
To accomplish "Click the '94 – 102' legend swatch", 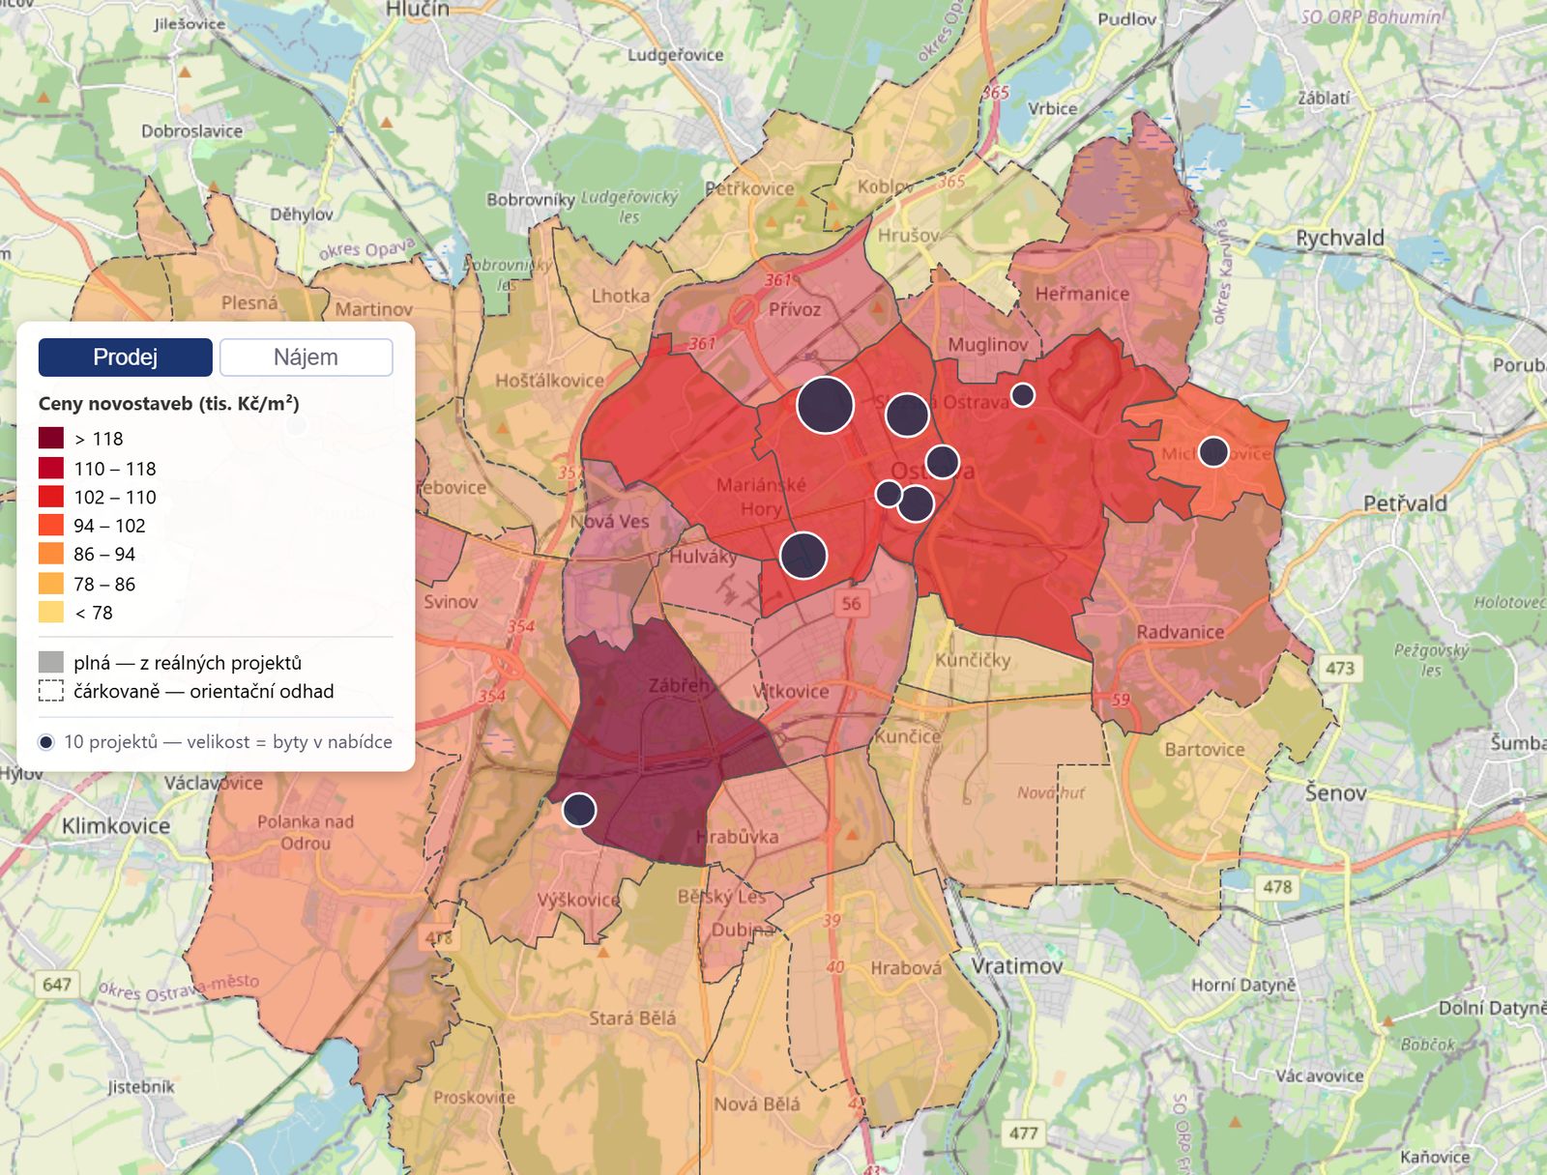I will coord(51,526).
